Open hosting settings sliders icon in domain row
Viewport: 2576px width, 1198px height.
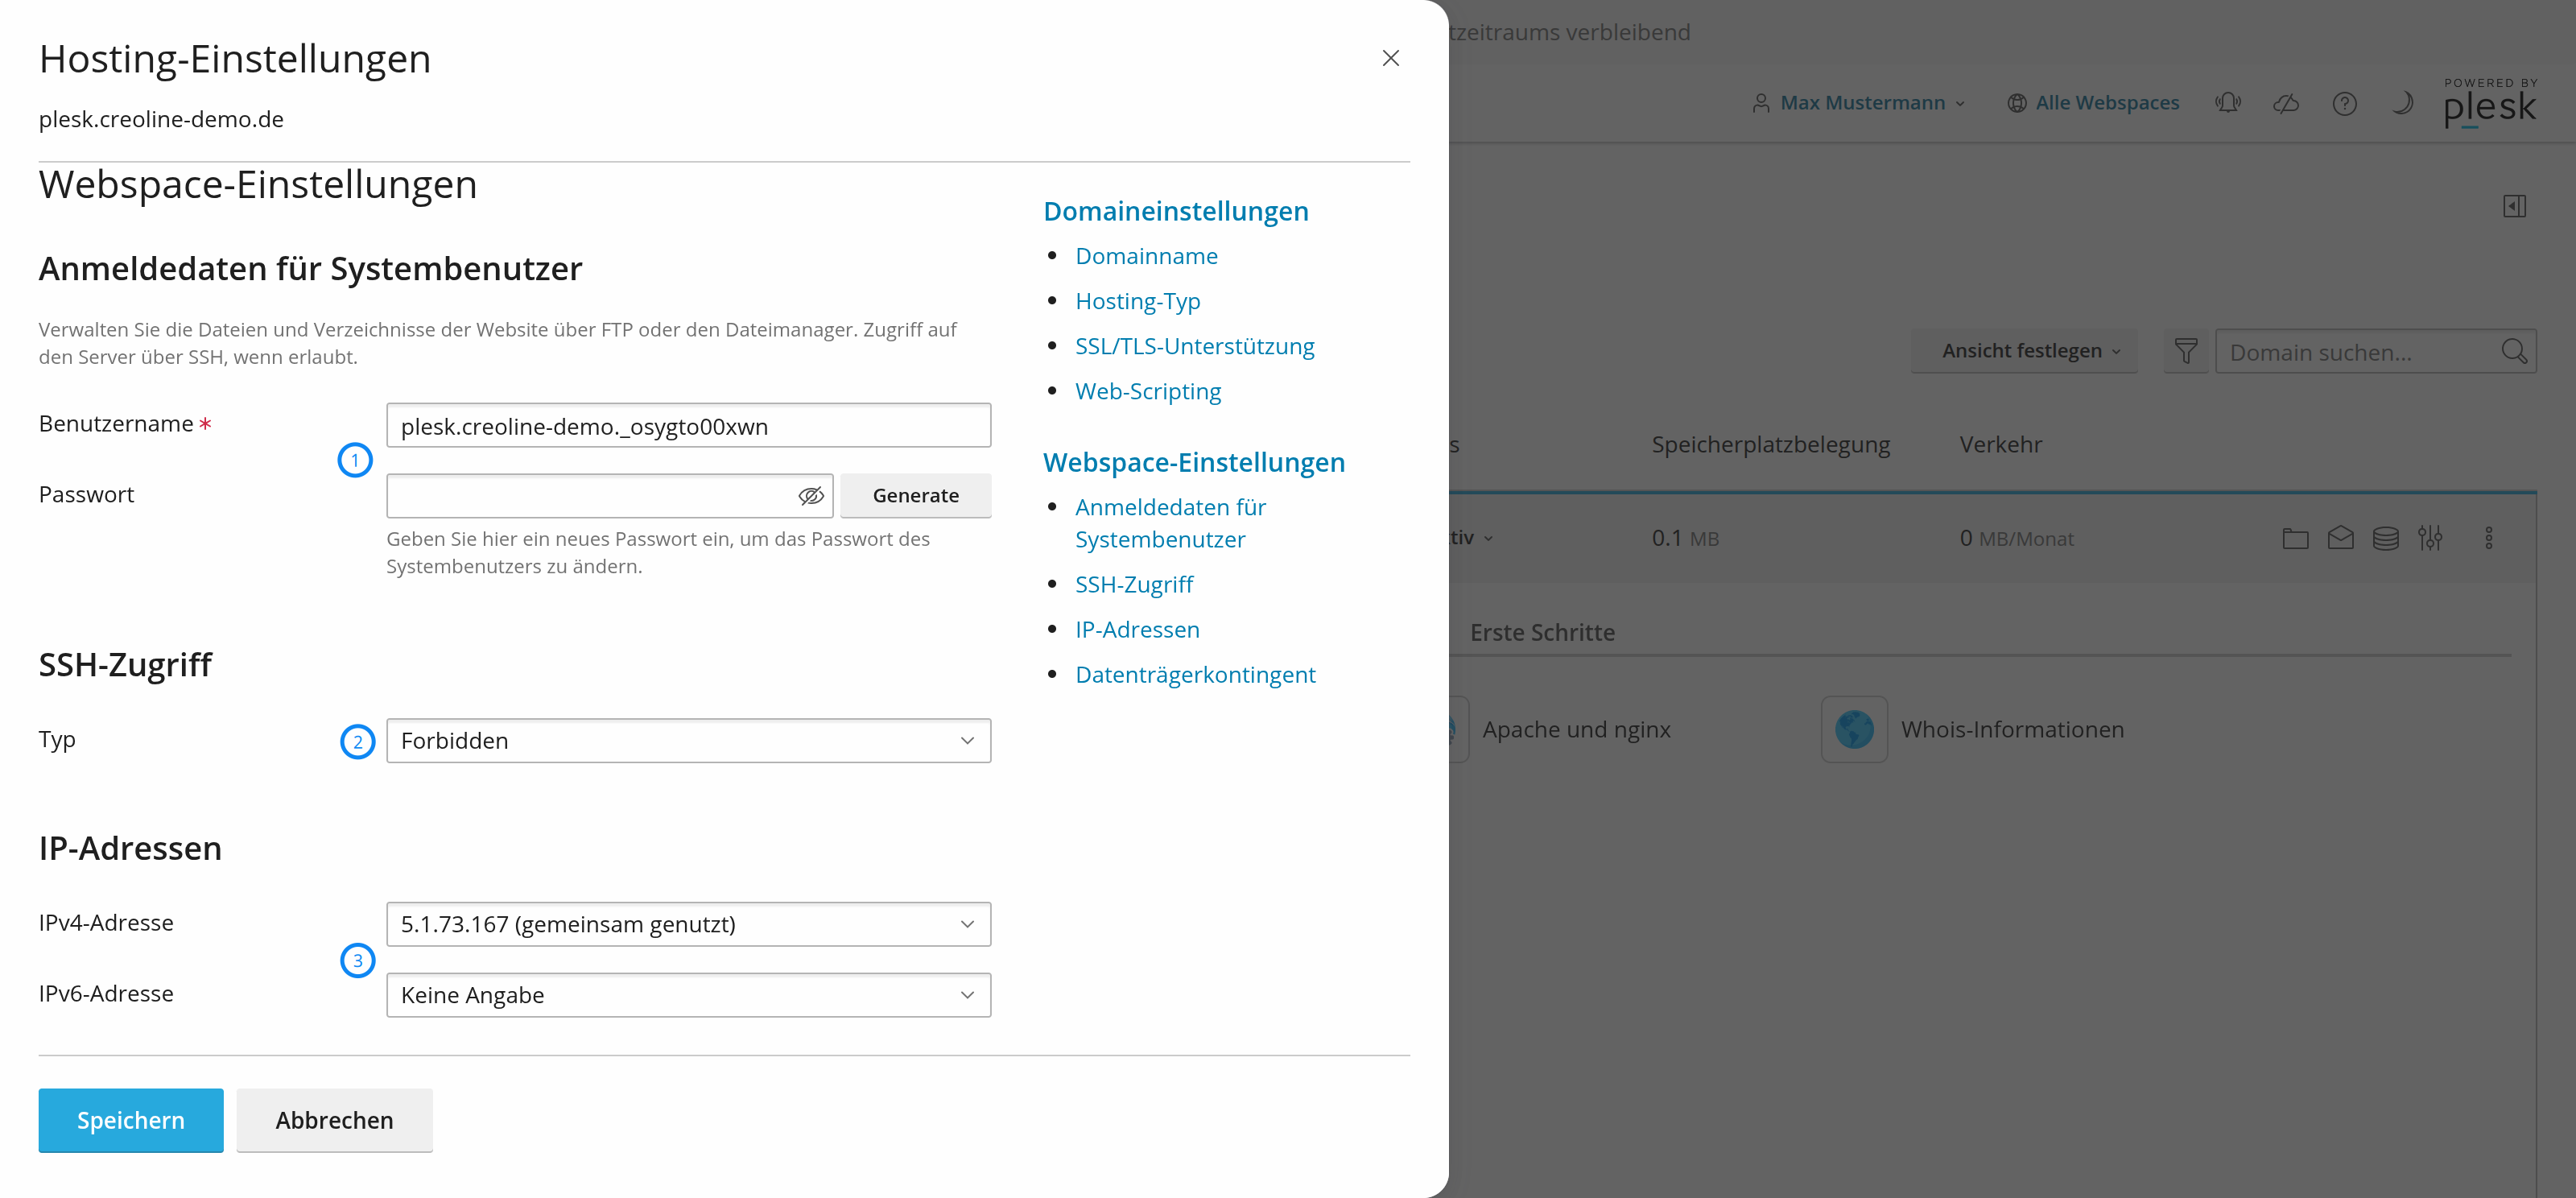coord(2430,538)
